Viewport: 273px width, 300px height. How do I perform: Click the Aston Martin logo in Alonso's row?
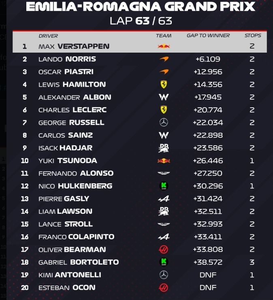[164, 173]
